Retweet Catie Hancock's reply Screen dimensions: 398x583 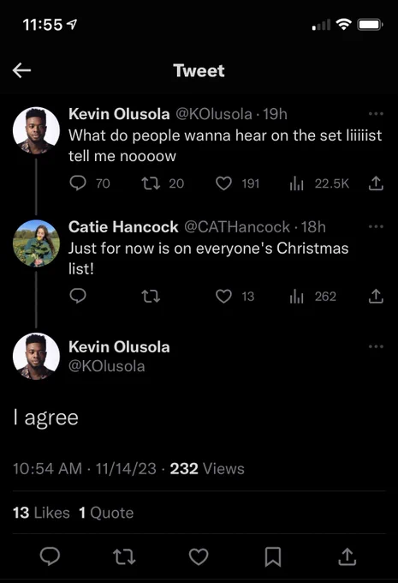tap(151, 297)
